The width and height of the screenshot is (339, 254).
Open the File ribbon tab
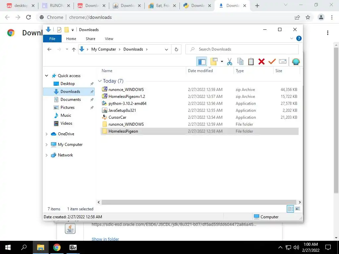click(52, 39)
